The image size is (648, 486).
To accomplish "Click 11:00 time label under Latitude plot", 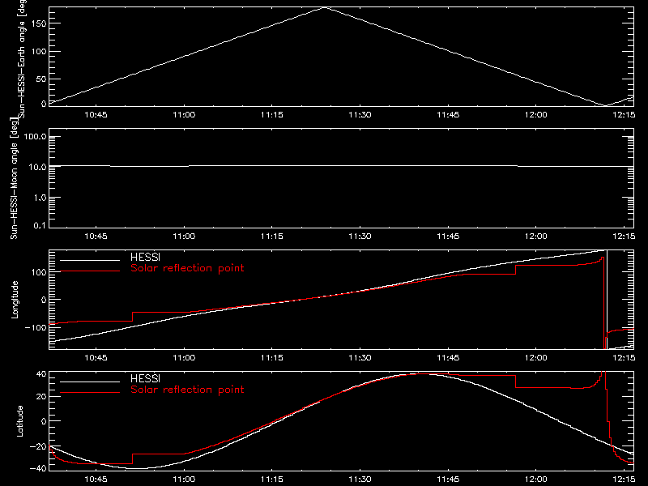I will point(184,480).
